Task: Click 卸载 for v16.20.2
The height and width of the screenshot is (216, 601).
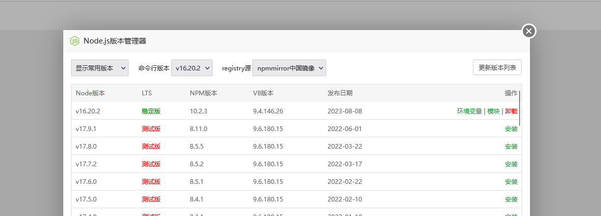Action: 511,111
